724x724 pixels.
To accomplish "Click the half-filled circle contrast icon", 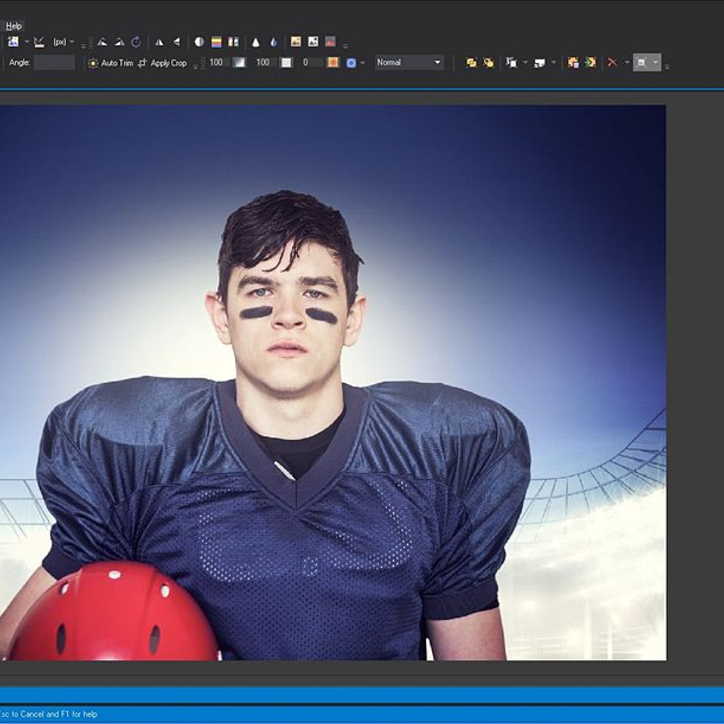I will click(x=199, y=42).
